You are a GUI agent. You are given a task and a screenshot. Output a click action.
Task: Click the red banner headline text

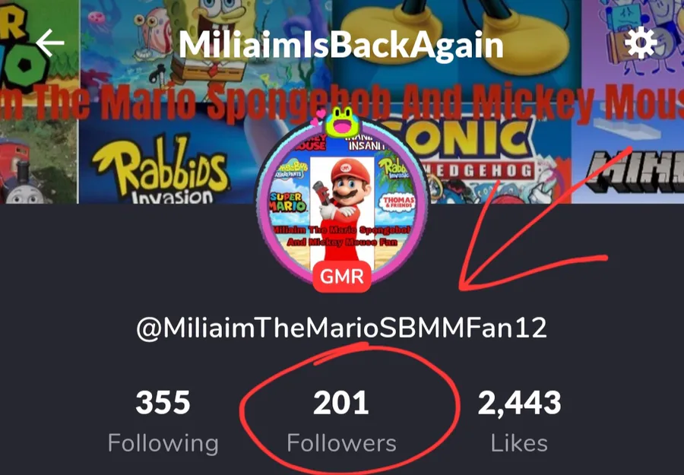tap(342, 103)
